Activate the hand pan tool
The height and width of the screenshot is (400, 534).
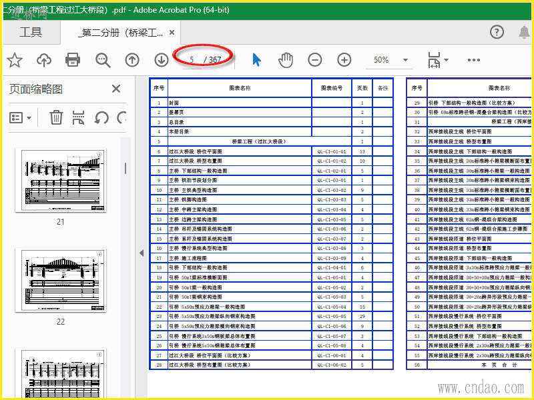(286, 60)
